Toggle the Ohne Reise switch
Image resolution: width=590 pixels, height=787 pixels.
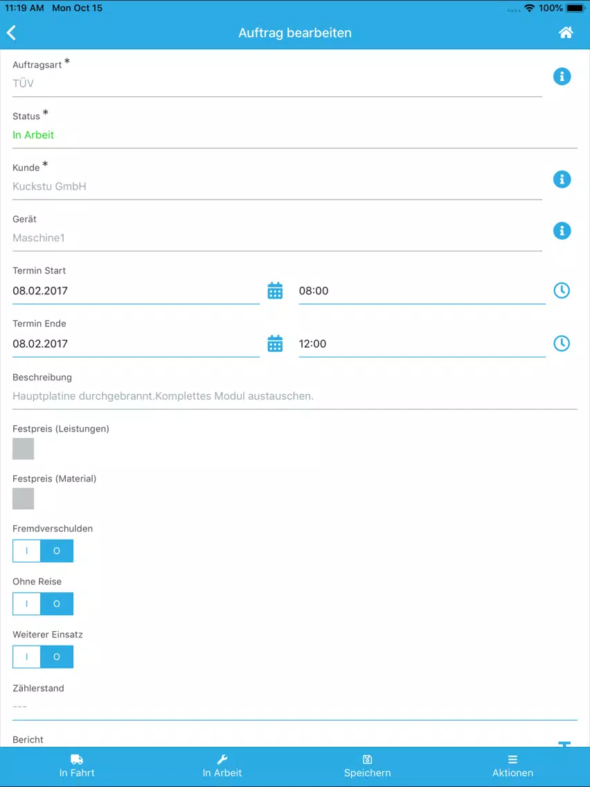tap(43, 604)
